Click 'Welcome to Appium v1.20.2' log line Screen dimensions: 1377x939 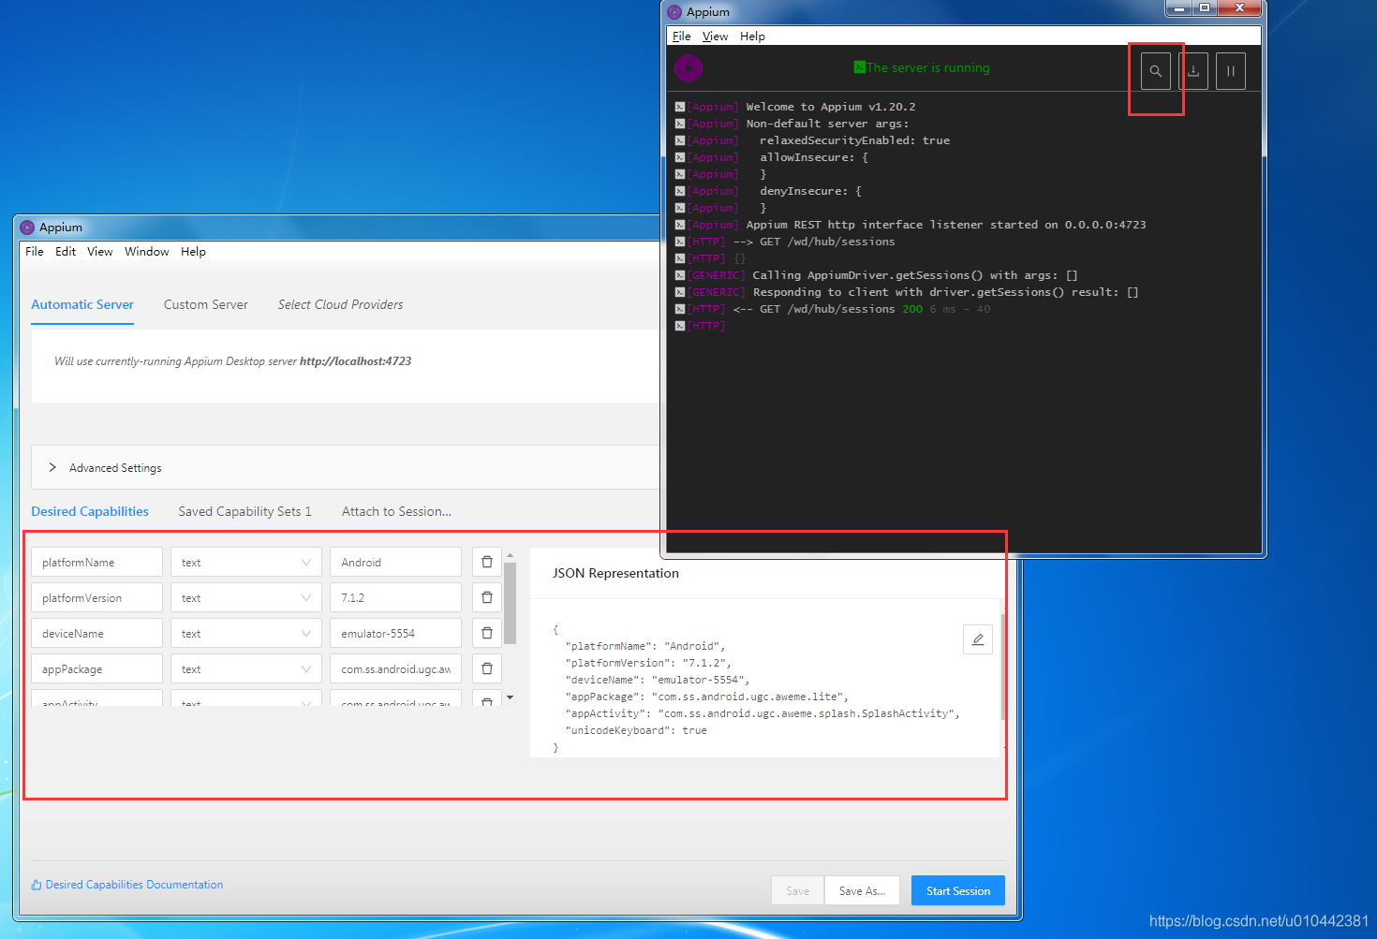point(831,107)
